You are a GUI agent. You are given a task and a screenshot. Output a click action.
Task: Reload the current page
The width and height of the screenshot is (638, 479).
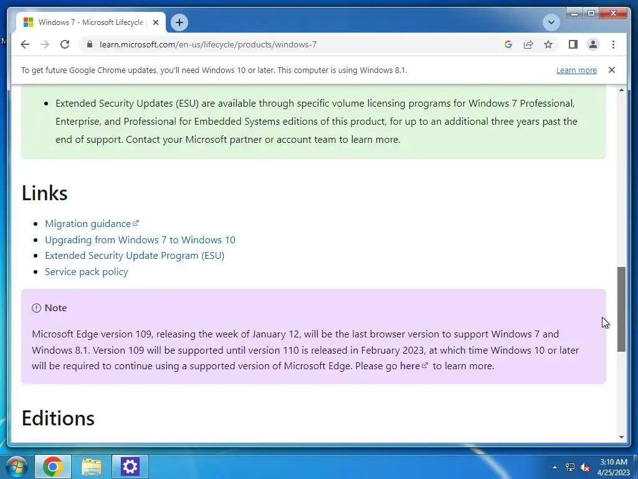65,44
